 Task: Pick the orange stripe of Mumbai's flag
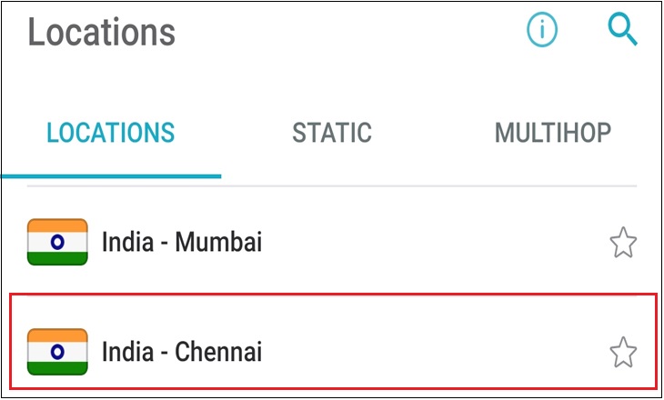[x=57, y=225]
